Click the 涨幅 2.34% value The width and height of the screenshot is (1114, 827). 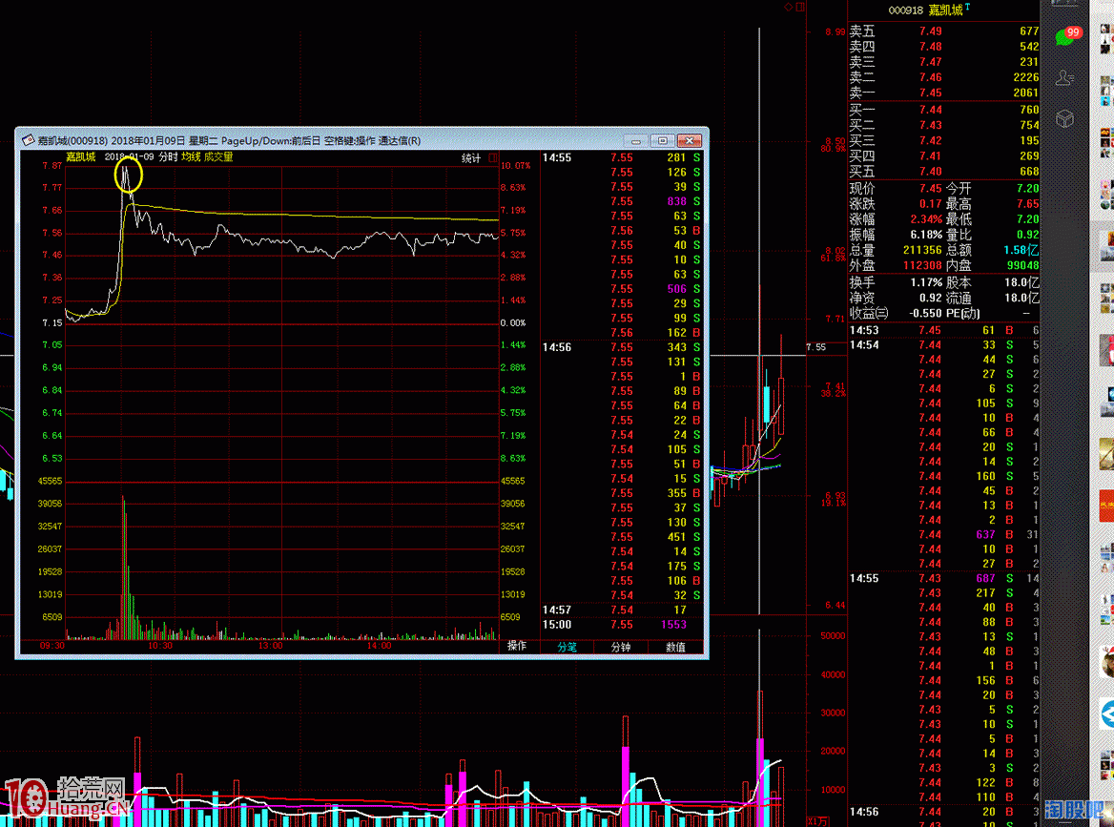click(926, 218)
